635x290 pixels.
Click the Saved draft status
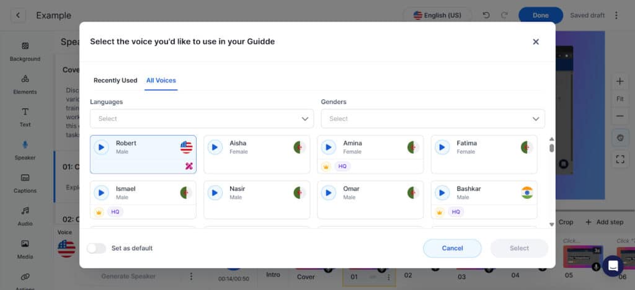[587, 15]
